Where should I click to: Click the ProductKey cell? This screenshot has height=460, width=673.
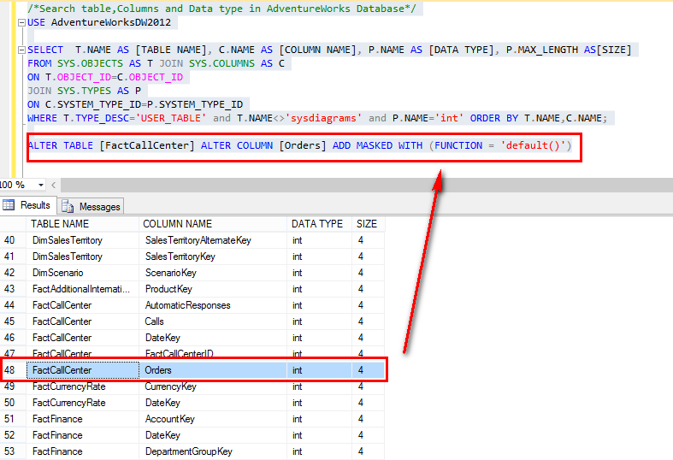point(213,289)
